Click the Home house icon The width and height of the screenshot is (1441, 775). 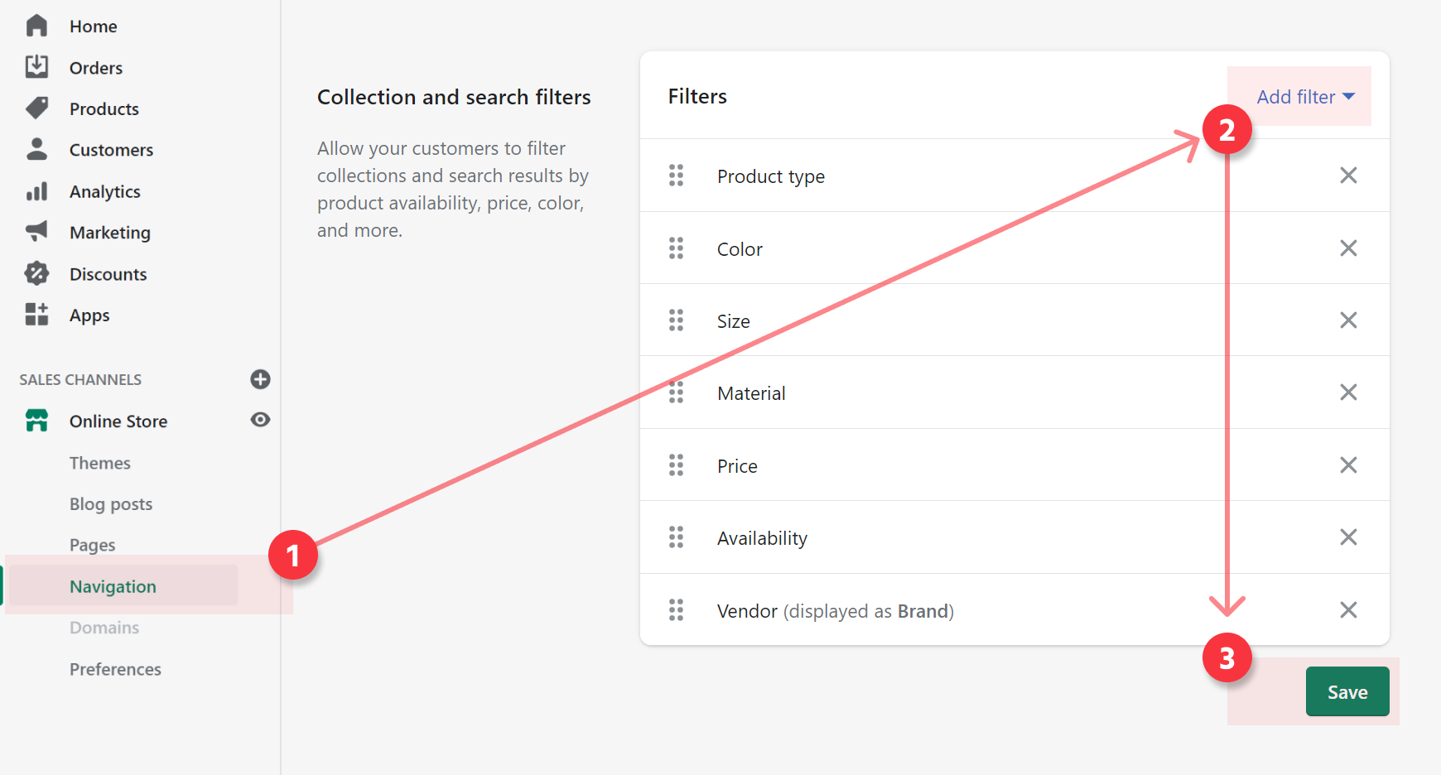coord(36,26)
